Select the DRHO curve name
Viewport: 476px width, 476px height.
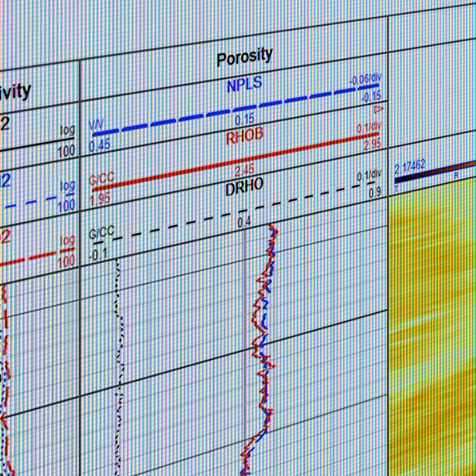[x=244, y=186]
